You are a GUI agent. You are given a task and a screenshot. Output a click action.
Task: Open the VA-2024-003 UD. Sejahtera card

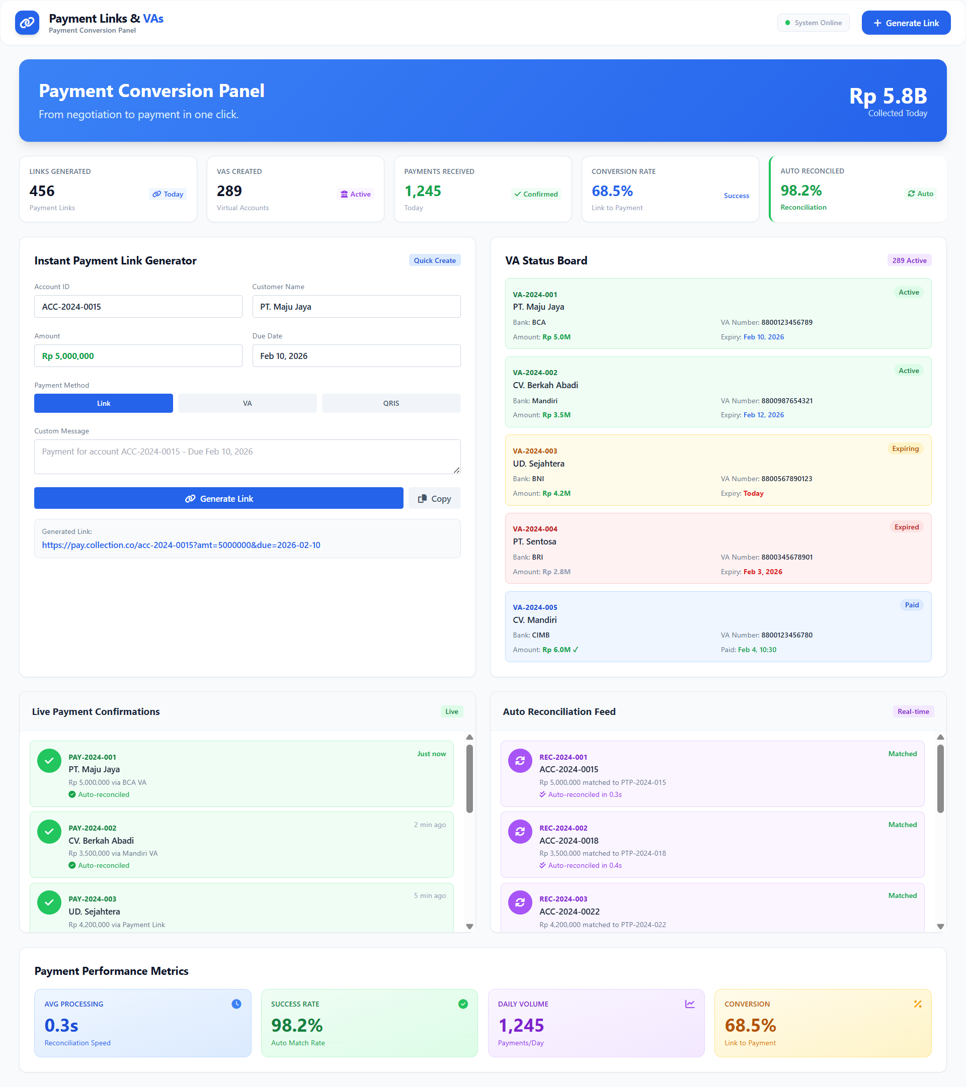click(717, 470)
